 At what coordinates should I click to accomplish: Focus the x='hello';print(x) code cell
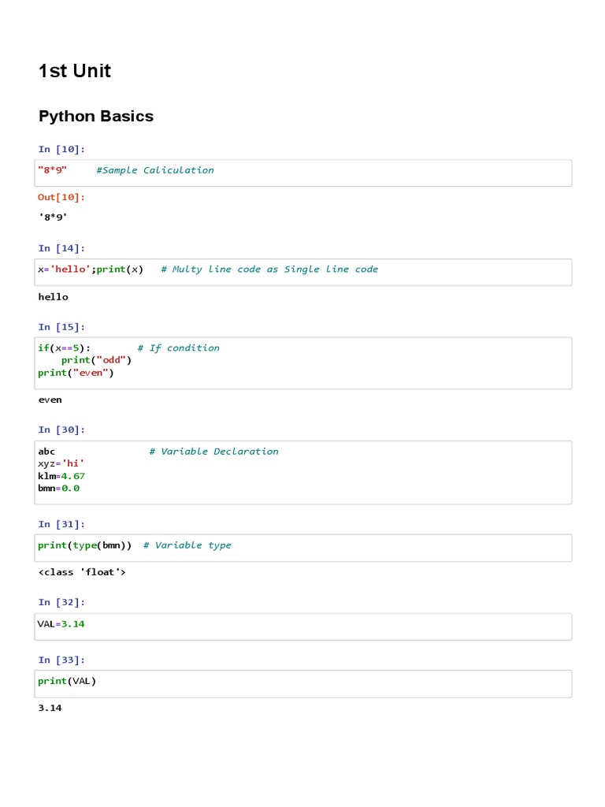tap(304, 272)
